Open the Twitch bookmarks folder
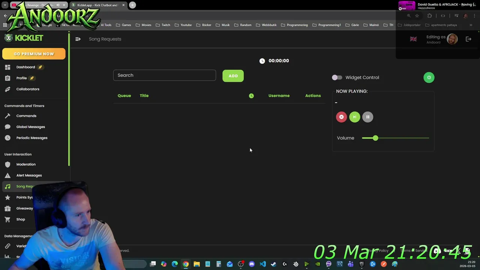Viewport: 480px width, 270px height. [x=163, y=25]
